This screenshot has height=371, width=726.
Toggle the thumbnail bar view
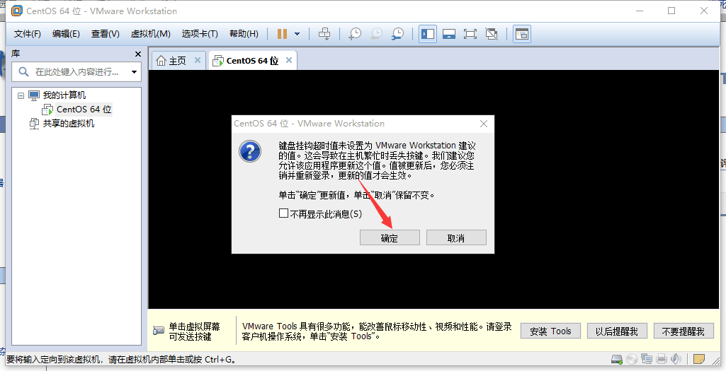tap(448, 34)
